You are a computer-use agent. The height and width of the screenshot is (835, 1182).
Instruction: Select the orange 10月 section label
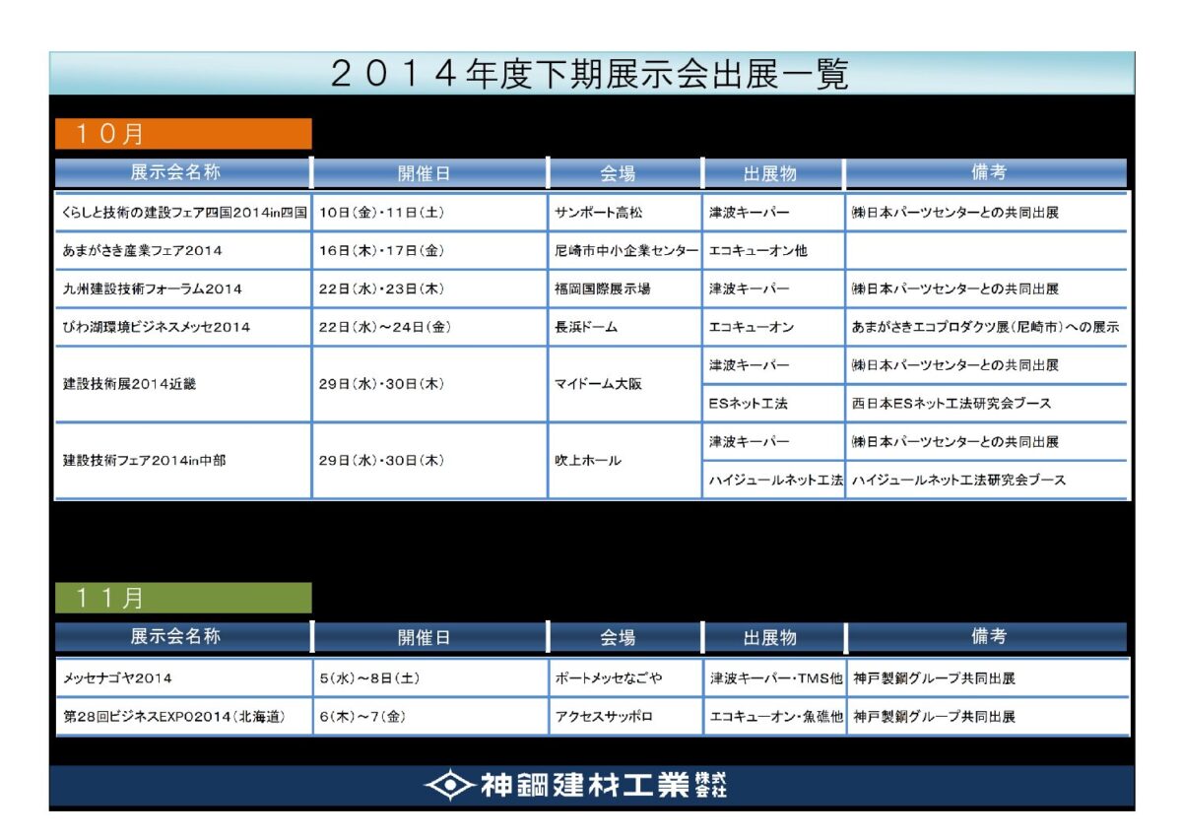pos(183,133)
